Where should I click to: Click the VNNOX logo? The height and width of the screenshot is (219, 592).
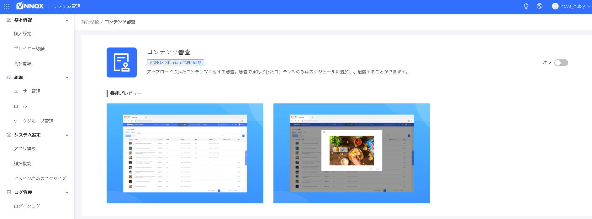click(30, 6)
